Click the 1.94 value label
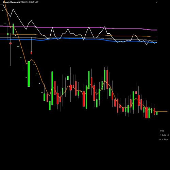The width and height of the screenshot is (170, 170). click(164, 135)
